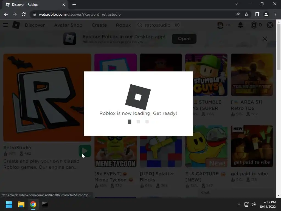
Task: Go forward in Chrome
Action: [x=15, y=14]
